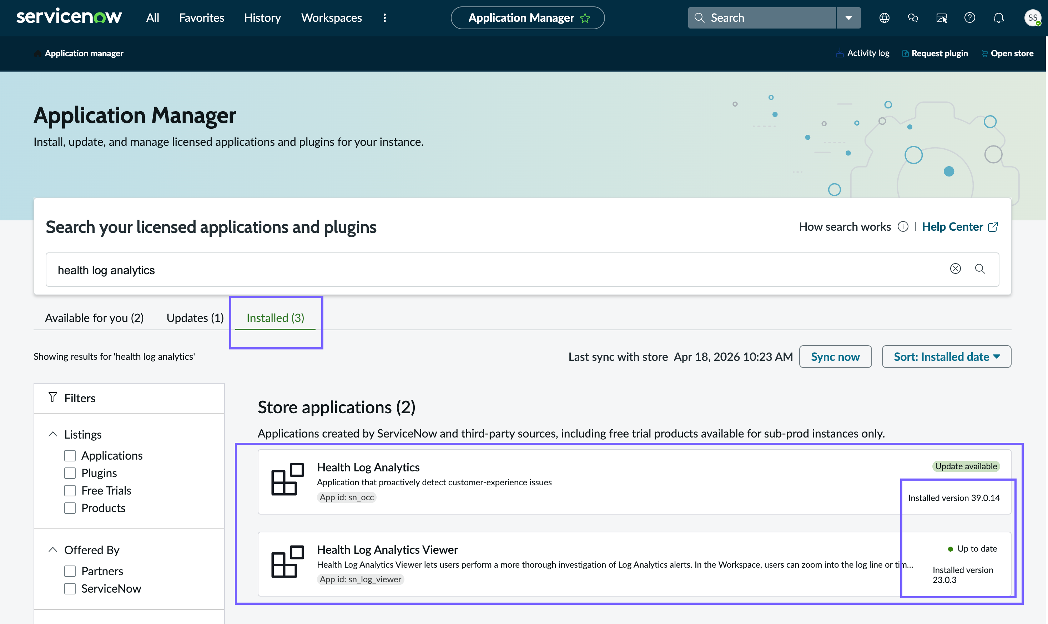The image size is (1048, 624).
Task: Switch to the Updates (1) tab
Action: pos(195,318)
